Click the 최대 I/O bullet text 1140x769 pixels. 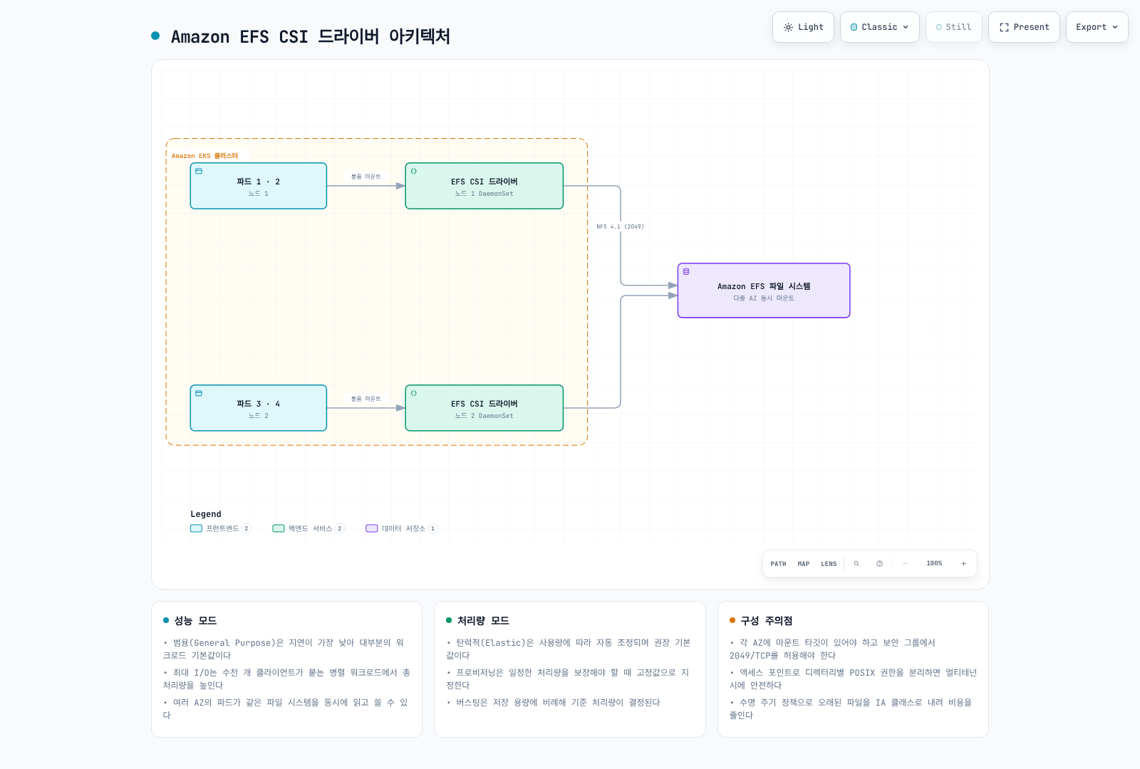tap(287, 679)
